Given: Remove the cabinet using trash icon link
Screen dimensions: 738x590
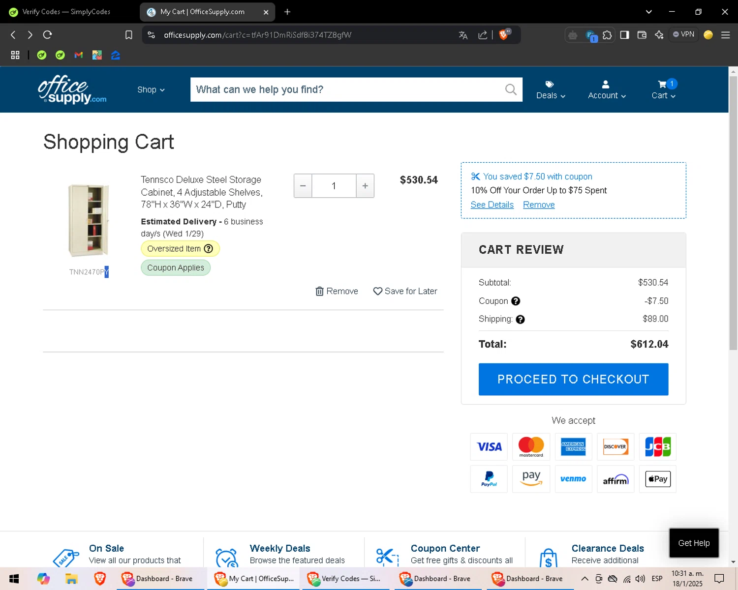Looking at the screenshot, I should pos(337,291).
